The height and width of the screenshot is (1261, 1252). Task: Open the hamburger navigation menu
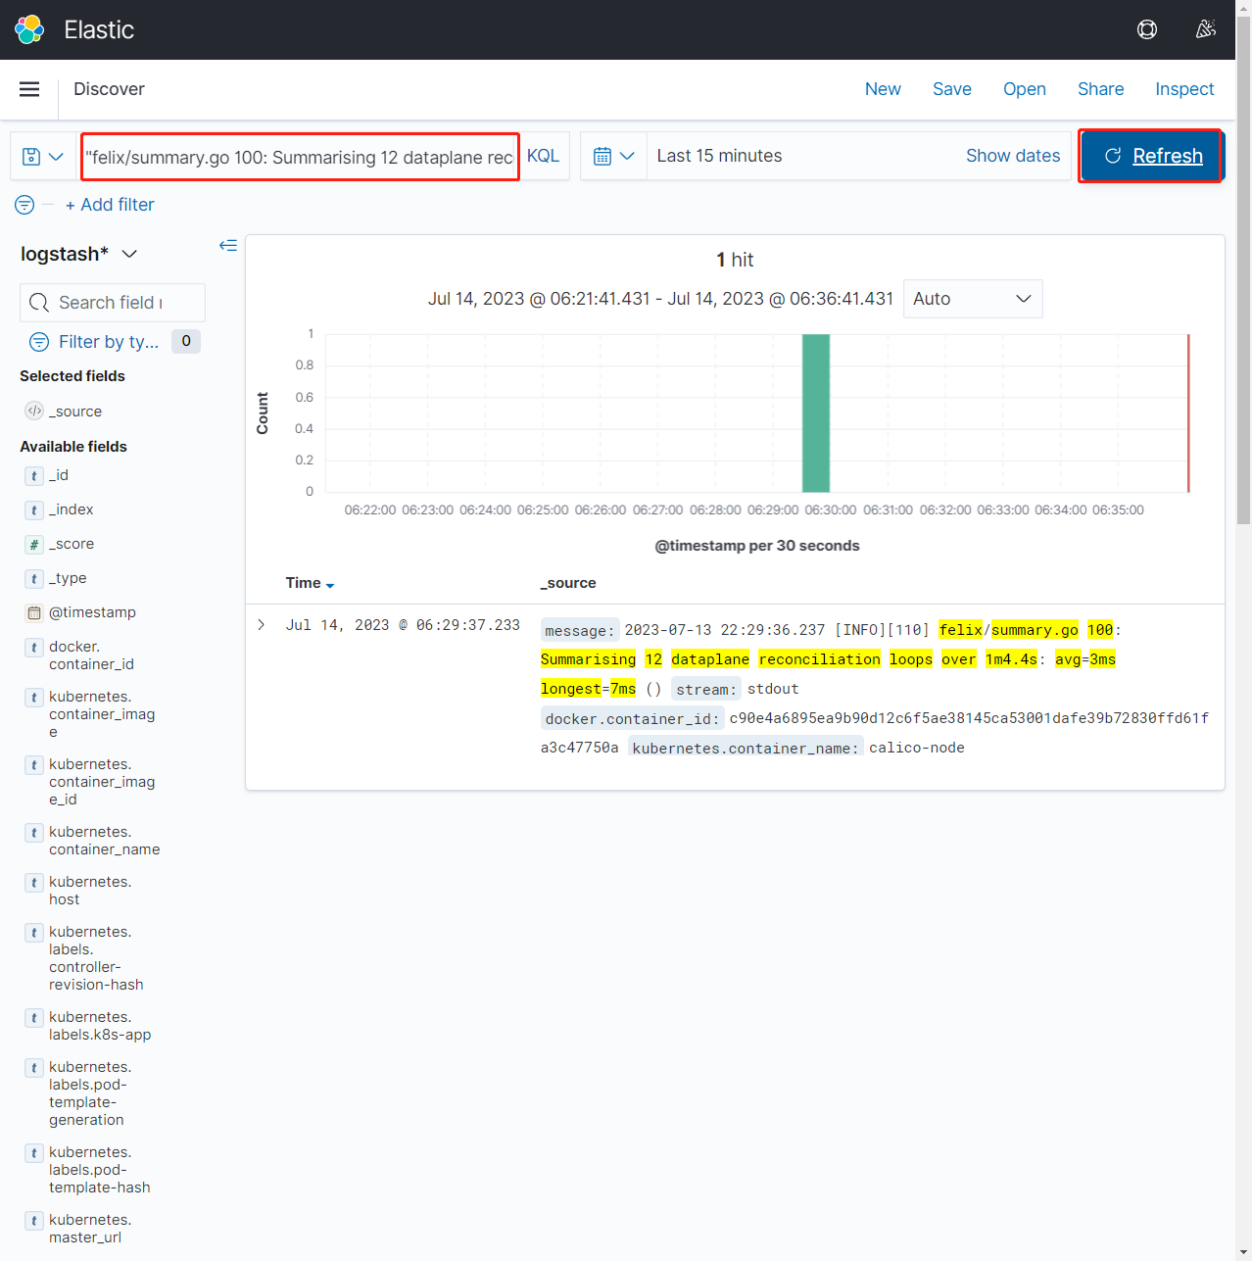click(x=29, y=89)
